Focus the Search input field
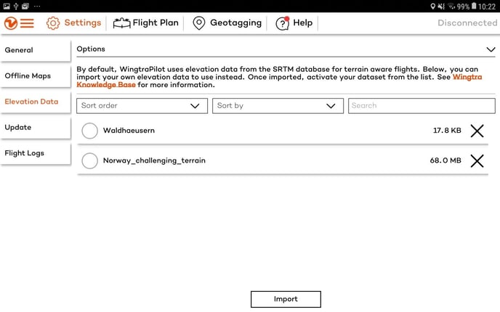The width and height of the screenshot is (500, 312). point(422,106)
